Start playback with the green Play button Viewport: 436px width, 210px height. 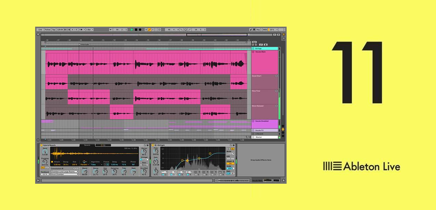click(x=132, y=29)
